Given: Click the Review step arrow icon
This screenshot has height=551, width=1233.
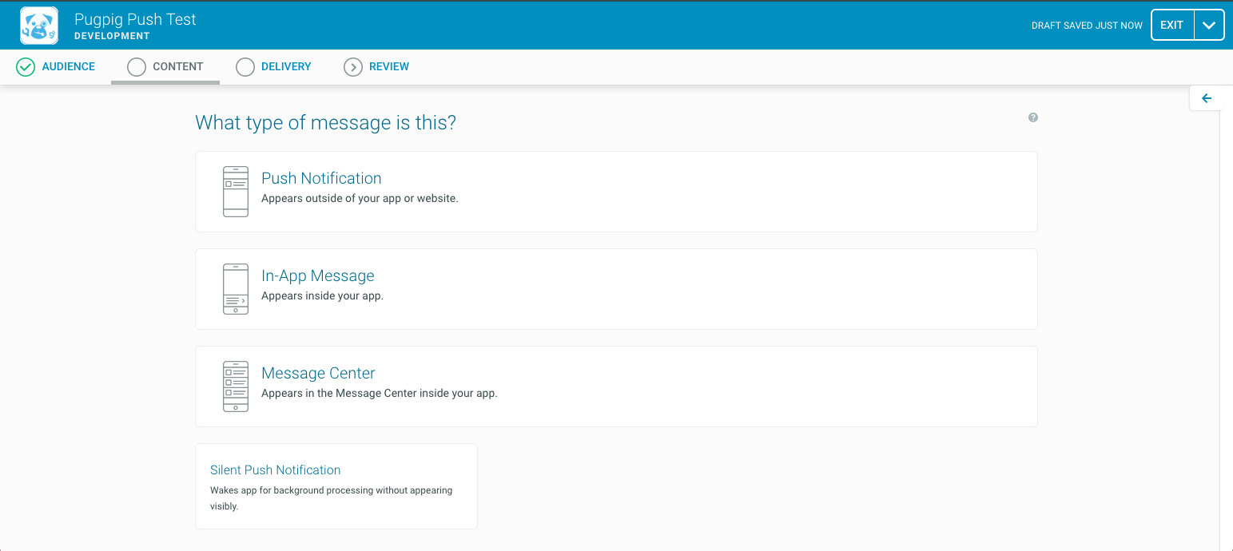Looking at the screenshot, I should pos(353,67).
